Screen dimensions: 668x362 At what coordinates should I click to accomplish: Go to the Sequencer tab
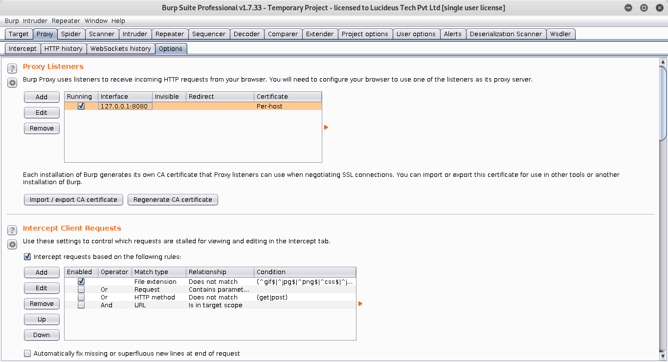tap(209, 34)
